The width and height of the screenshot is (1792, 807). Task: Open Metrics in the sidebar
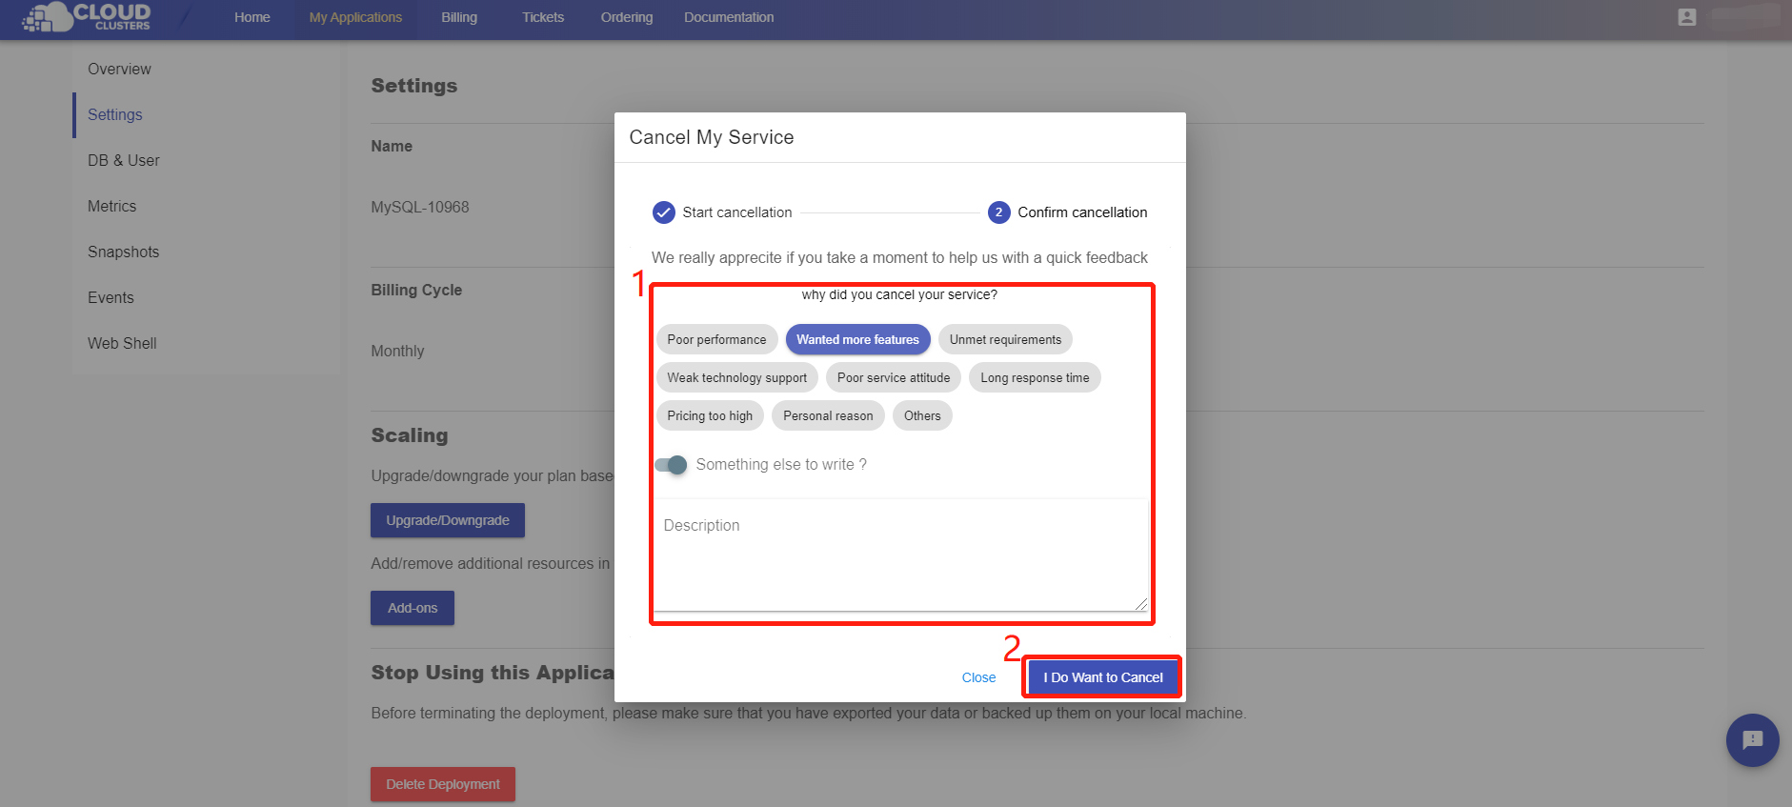[112, 206]
